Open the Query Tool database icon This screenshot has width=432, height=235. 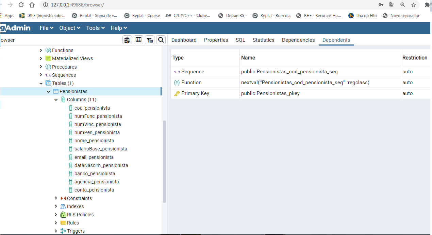coord(127,40)
